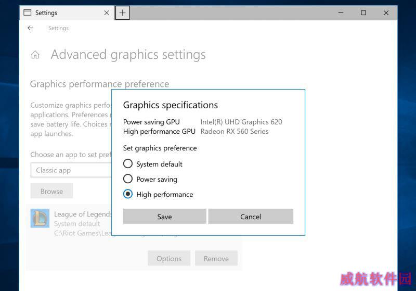Screen dimensions: 416x291
Task: Close the Settings tab
Action: 107,12
